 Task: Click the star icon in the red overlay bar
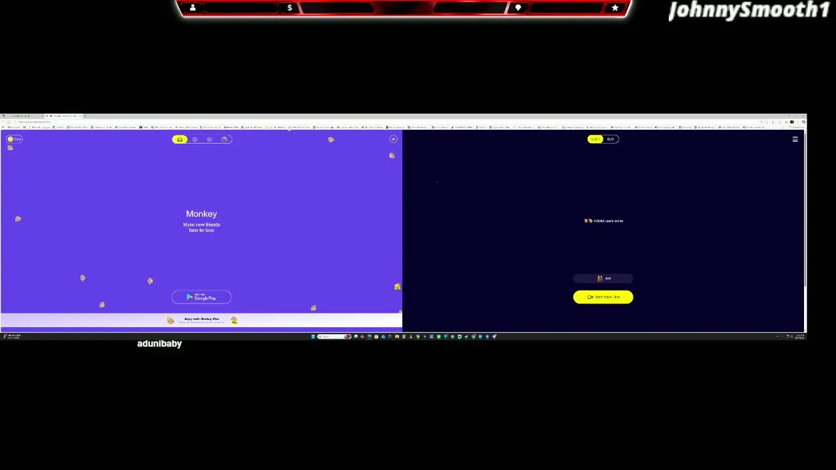click(615, 8)
